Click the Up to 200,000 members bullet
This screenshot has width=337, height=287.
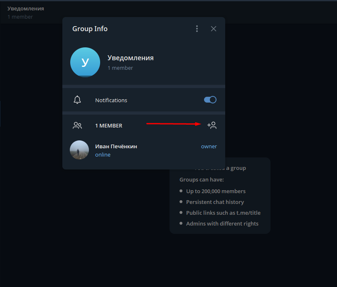[216, 191]
